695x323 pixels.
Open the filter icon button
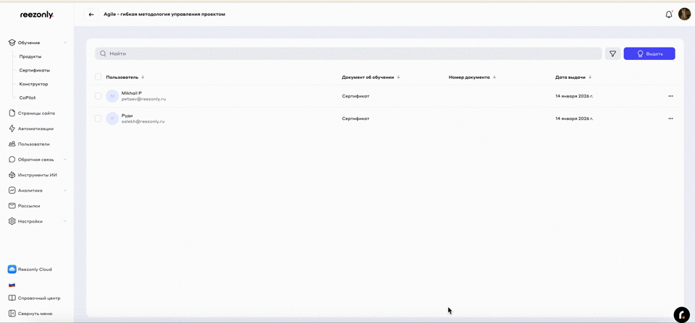pyautogui.click(x=612, y=53)
